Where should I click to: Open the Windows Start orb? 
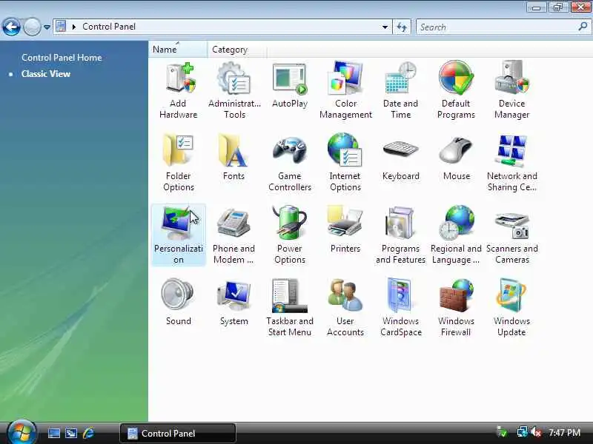click(x=21, y=433)
